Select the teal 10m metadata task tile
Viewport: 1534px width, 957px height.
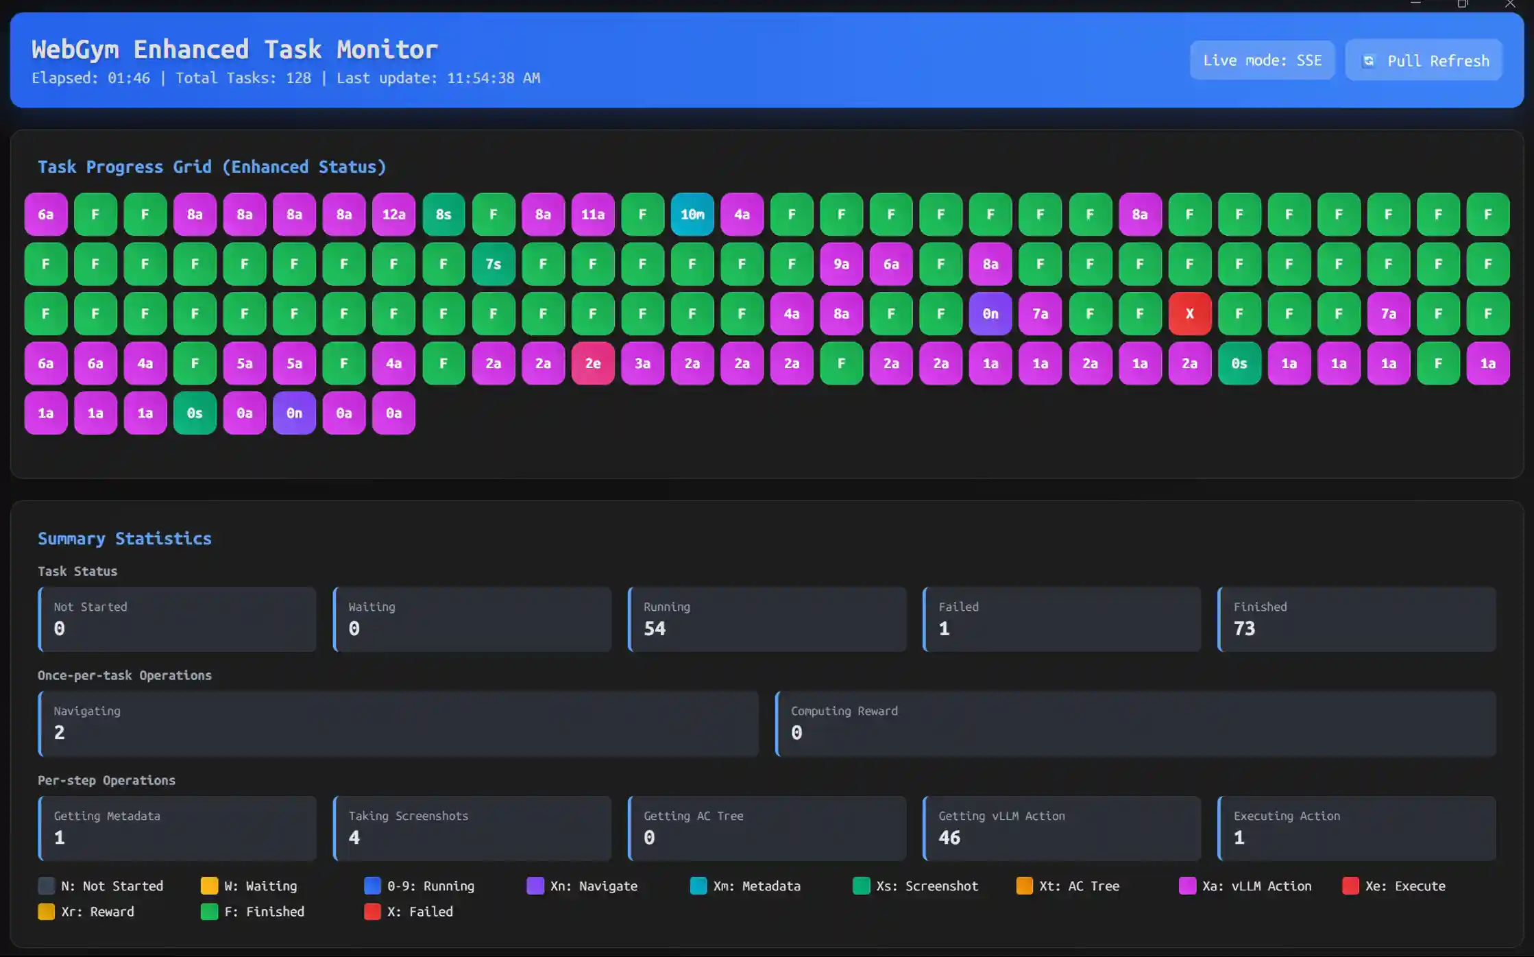click(692, 214)
